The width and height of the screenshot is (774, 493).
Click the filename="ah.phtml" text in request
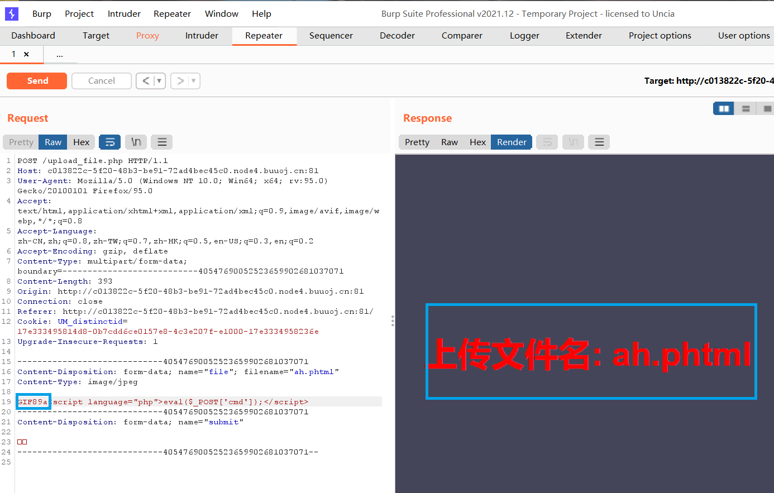coord(292,372)
